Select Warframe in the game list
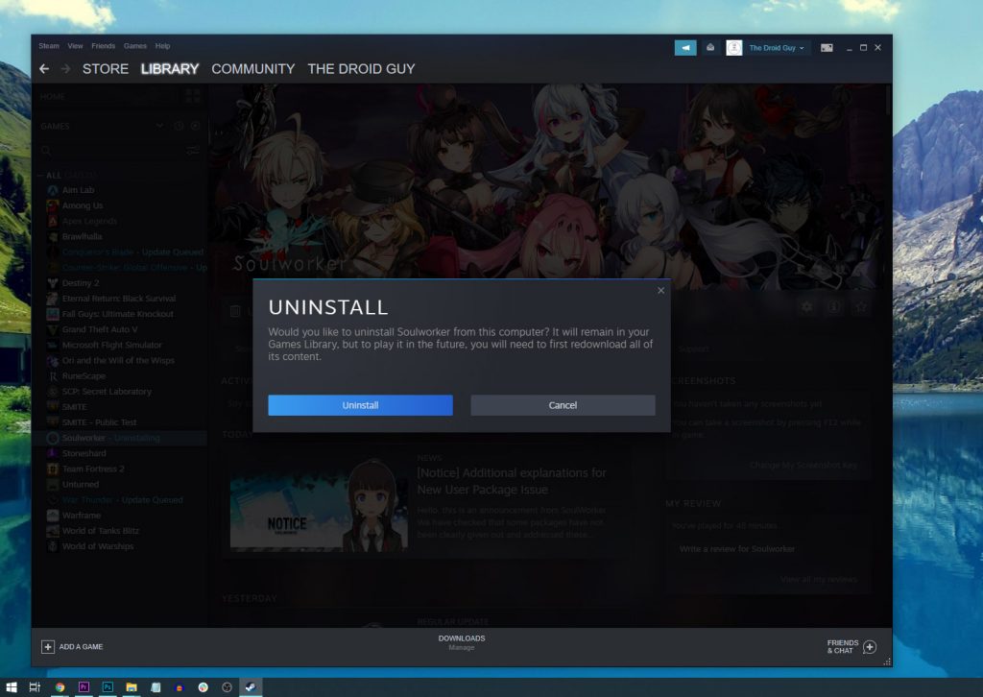 pyautogui.click(x=82, y=516)
